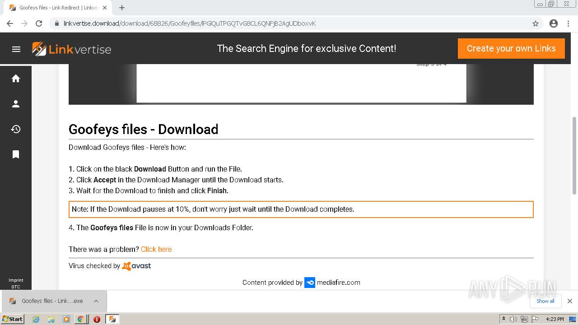Reload the page
This screenshot has width=578, height=325.
(x=39, y=23)
